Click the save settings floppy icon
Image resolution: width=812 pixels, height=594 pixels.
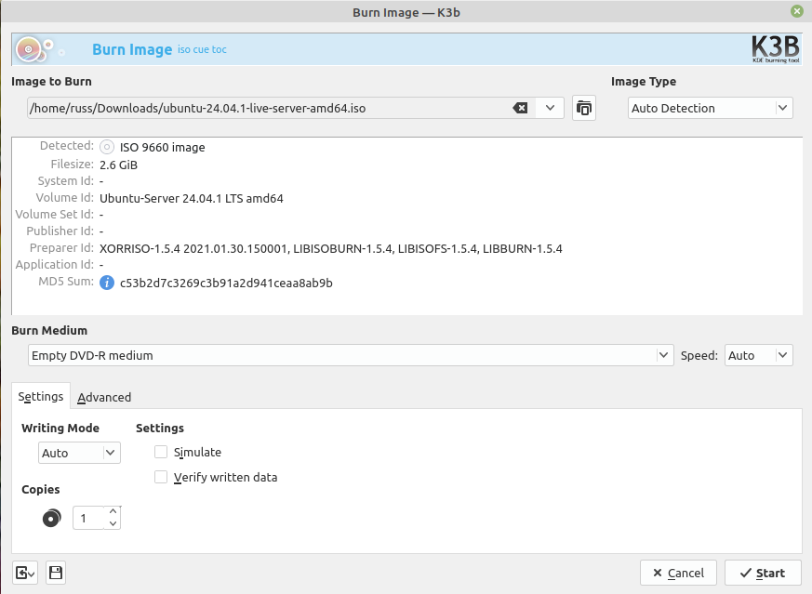point(56,573)
